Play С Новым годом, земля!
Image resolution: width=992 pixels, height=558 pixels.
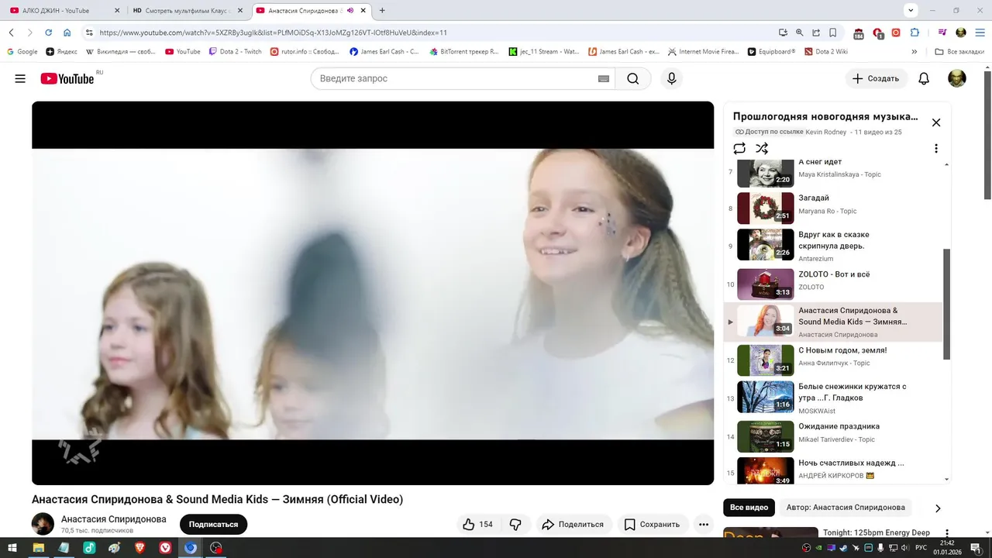[834, 360]
